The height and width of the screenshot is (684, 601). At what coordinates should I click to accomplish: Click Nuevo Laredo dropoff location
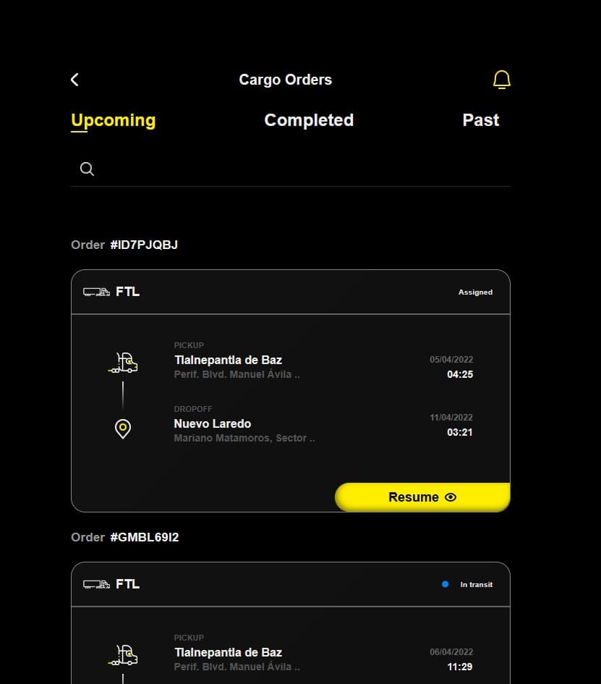(x=213, y=423)
